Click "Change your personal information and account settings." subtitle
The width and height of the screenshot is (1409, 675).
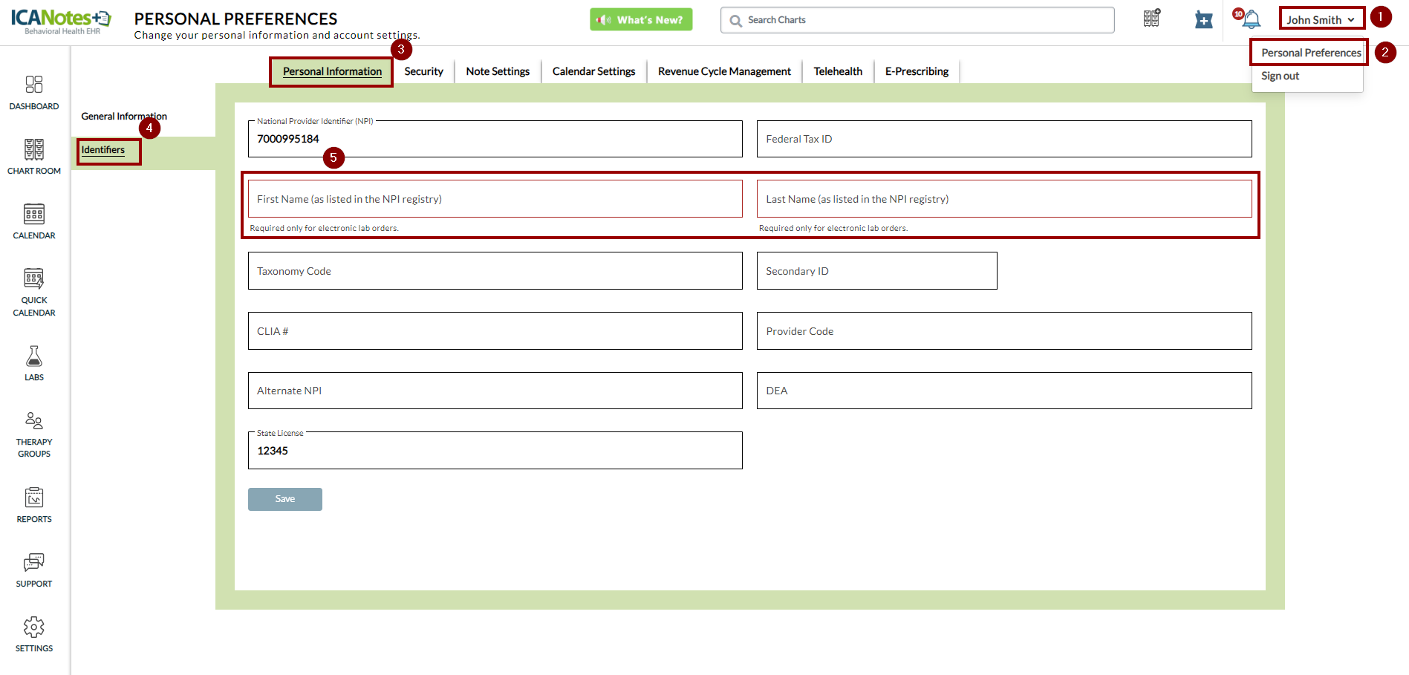coord(277,35)
